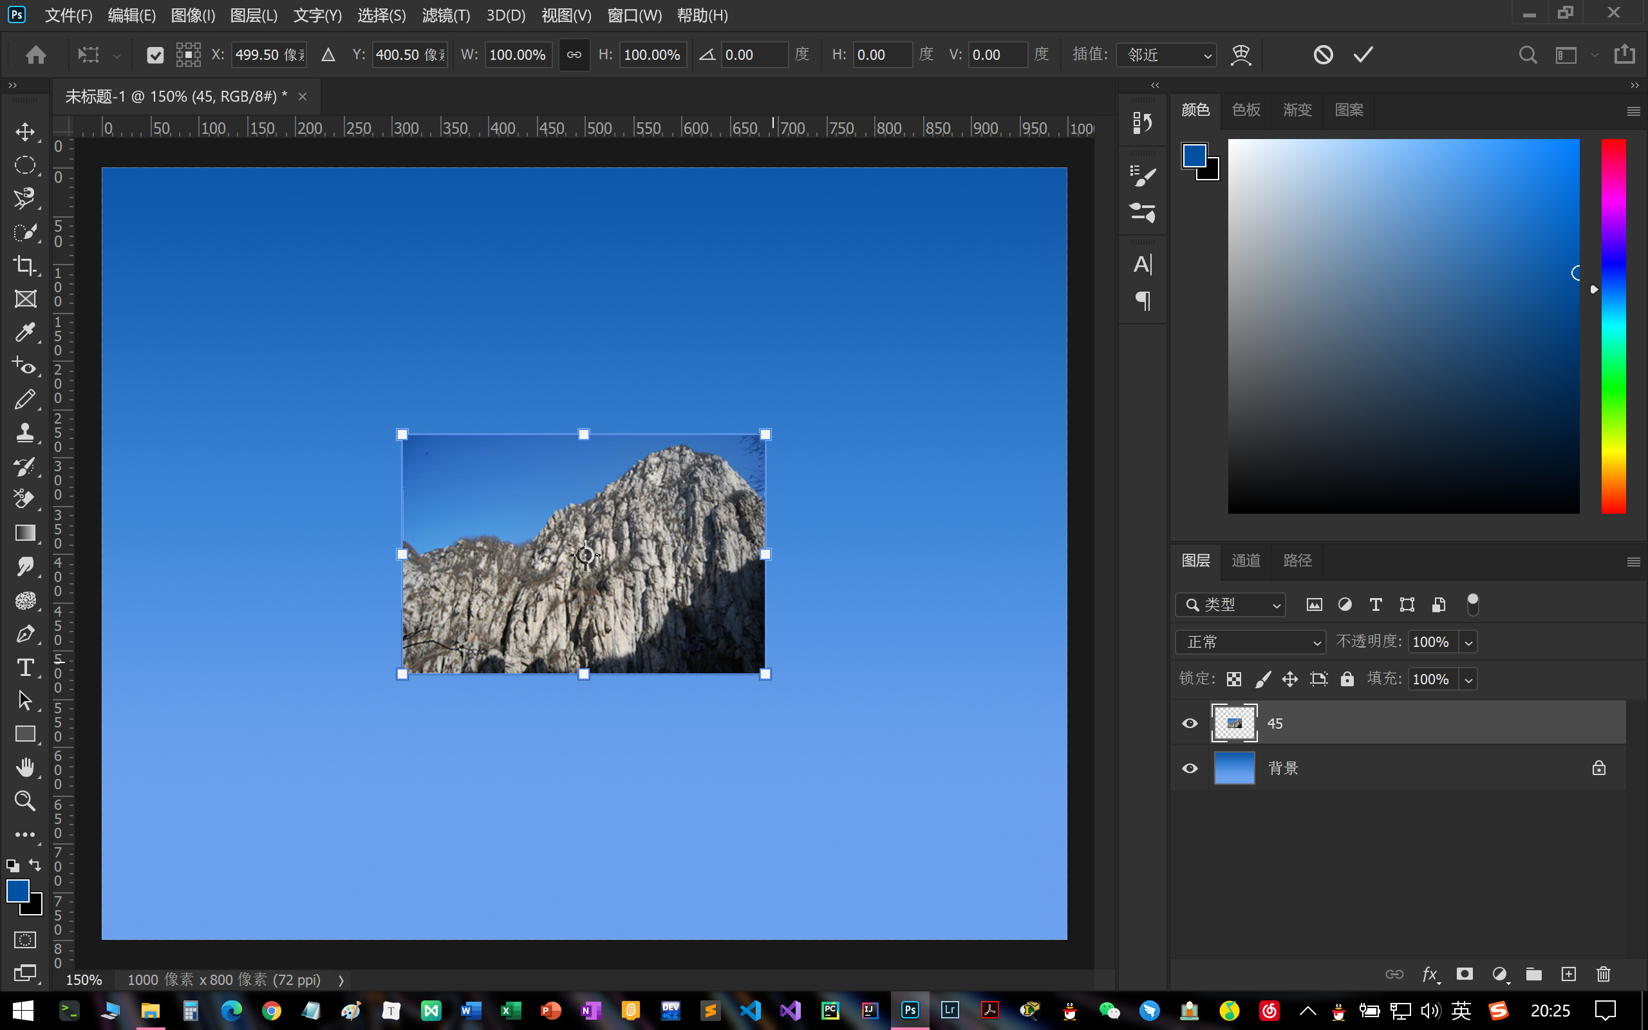
Task: Switch to the 路径 tab
Action: click(x=1297, y=561)
